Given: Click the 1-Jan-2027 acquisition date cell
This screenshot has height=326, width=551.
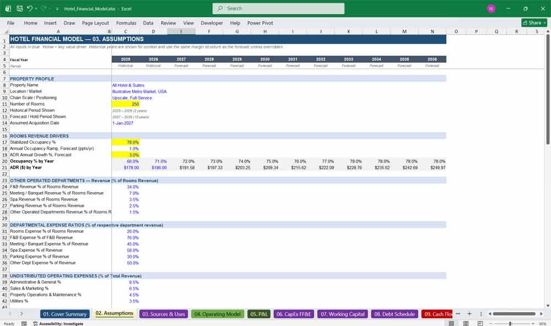Looking at the screenshot, I should click(x=126, y=123).
